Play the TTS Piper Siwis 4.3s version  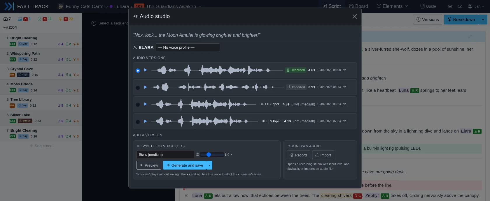[x=145, y=104]
